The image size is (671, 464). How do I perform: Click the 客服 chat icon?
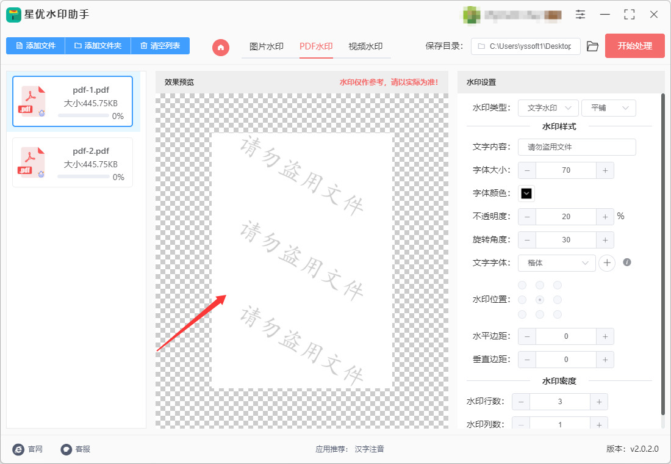click(x=66, y=449)
